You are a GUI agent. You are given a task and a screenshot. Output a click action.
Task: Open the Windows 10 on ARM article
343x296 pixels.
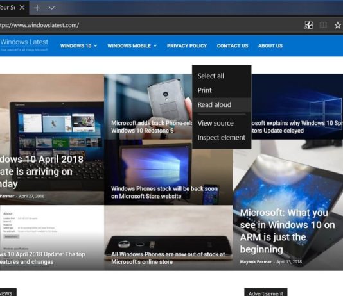(x=287, y=231)
